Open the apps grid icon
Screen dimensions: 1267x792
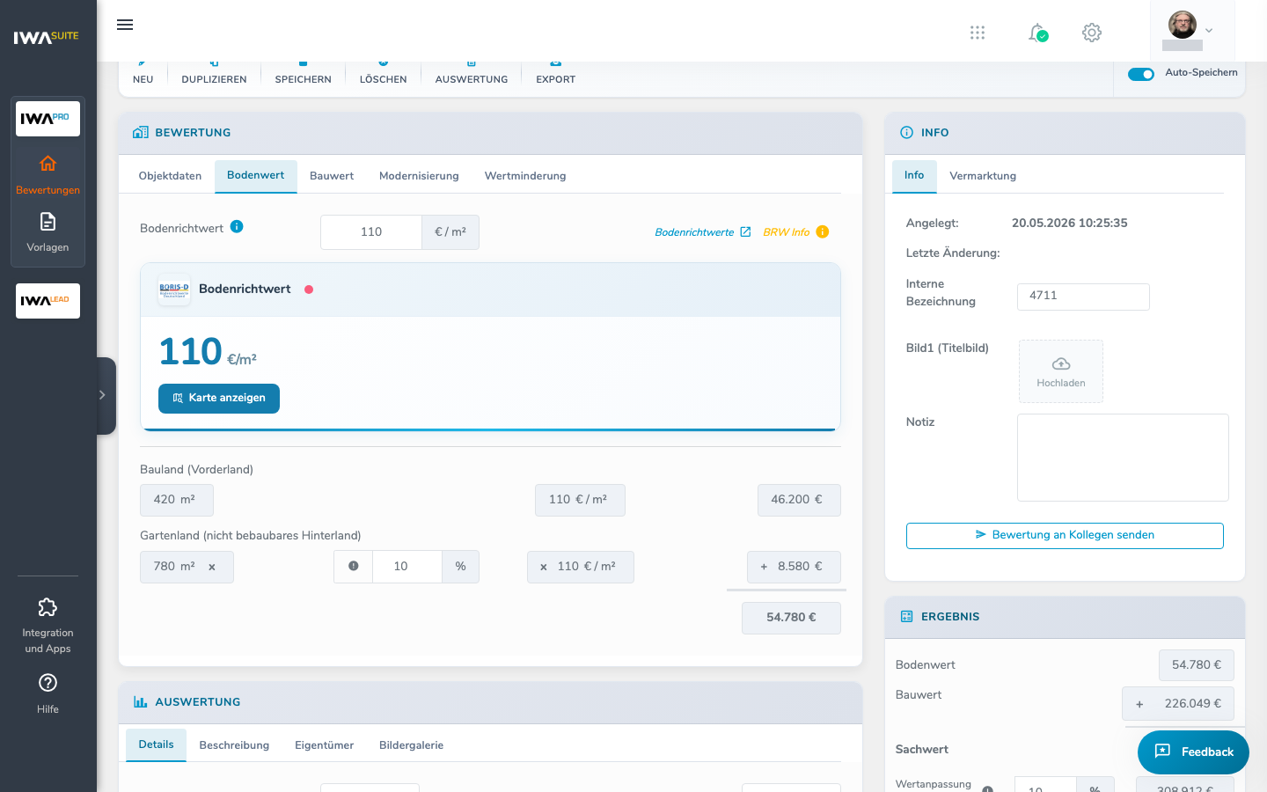tap(978, 33)
